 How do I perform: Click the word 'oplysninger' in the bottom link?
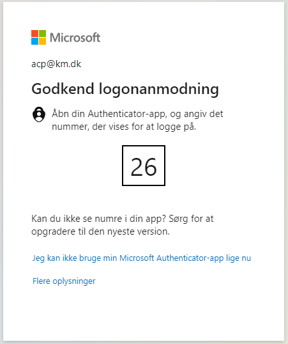pyautogui.click(x=74, y=281)
